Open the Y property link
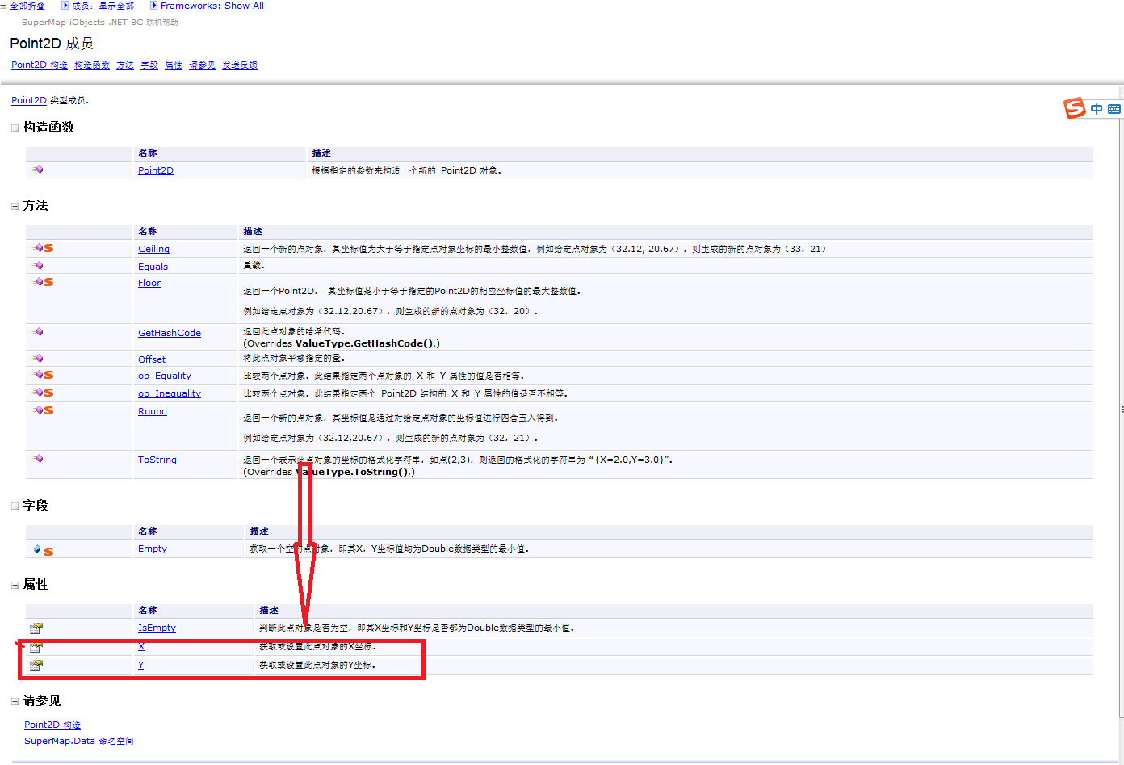 click(x=140, y=665)
